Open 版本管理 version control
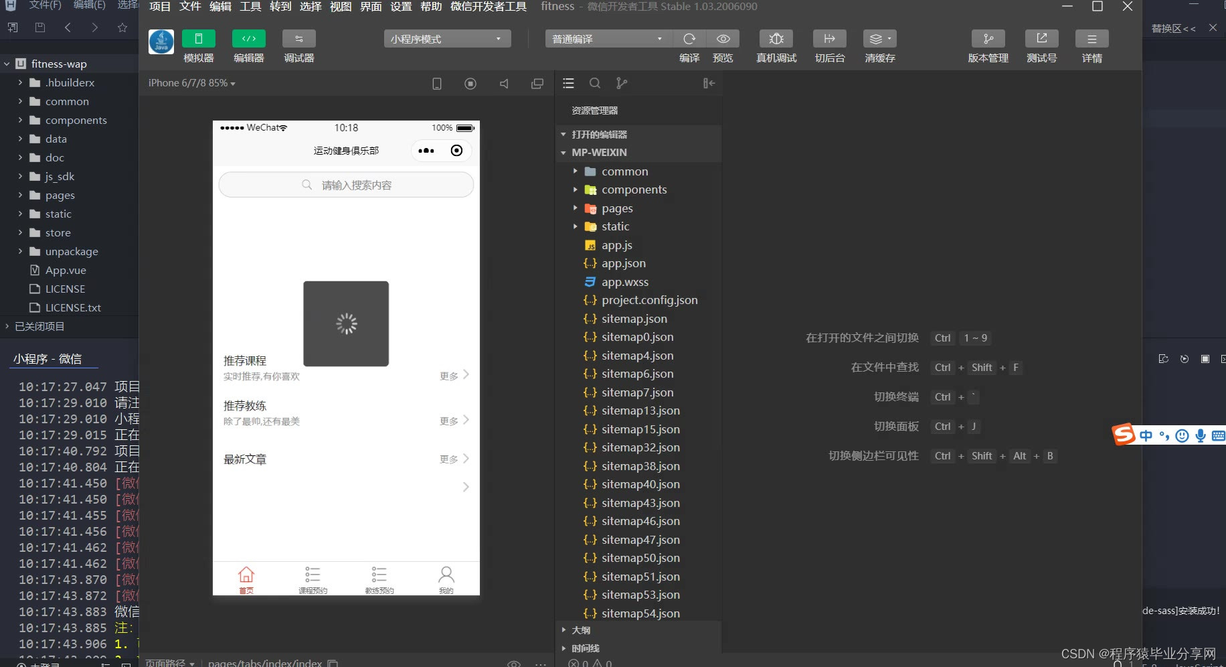Image resolution: width=1226 pixels, height=667 pixels. (988, 39)
